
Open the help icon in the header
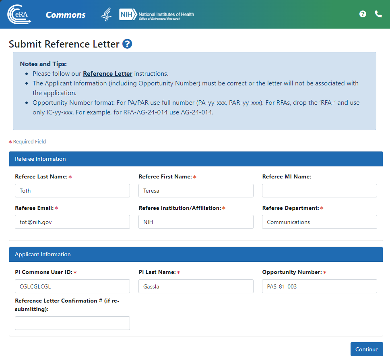[x=363, y=14]
